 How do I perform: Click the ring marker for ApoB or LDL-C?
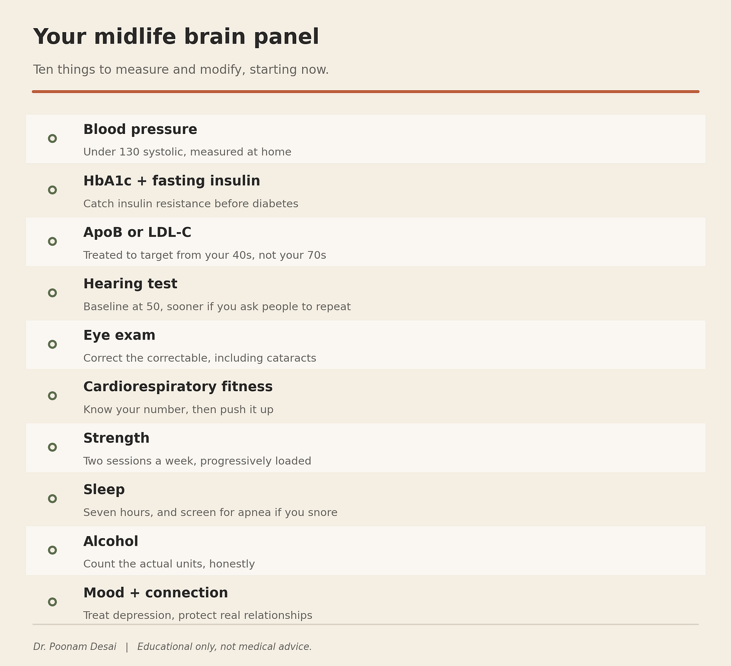pyautogui.click(x=52, y=241)
